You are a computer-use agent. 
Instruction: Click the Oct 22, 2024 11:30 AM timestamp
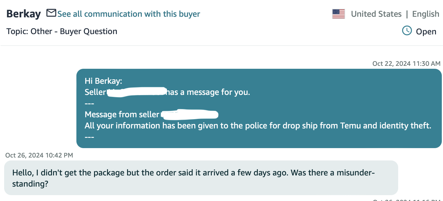(x=406, y=63)
